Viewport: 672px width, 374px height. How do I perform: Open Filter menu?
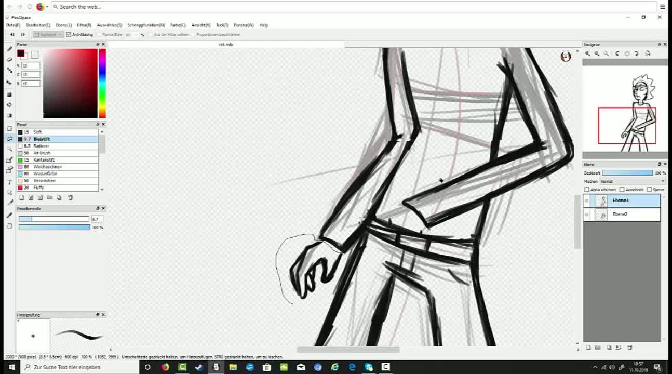coord(84,25)
